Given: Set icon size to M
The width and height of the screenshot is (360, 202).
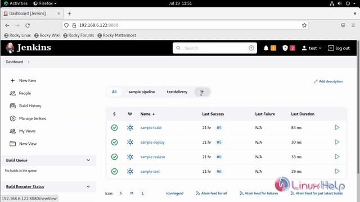Looking at the screenshot, I should 132,193.
